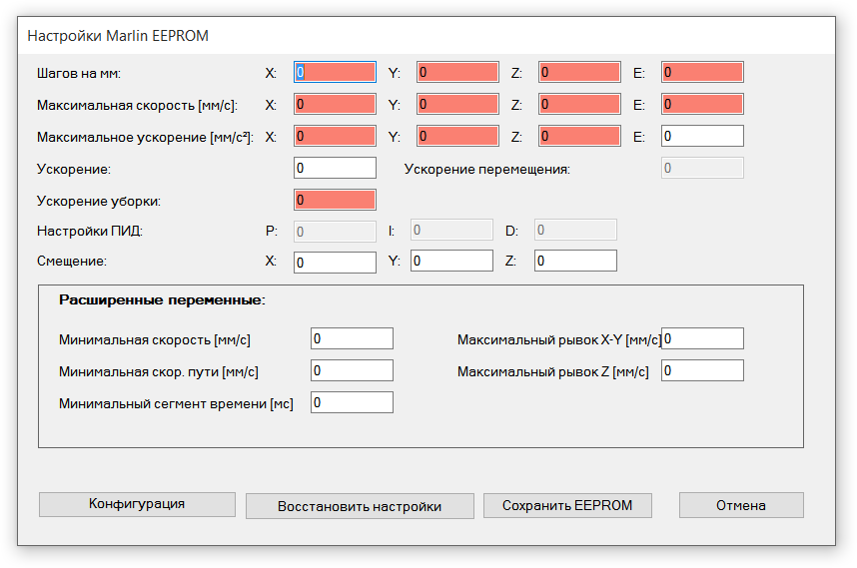Image resolution: width=857 pixels, height=568 pixels.
Task: Click the Смещение X input
Action: (x=335, y=262)
